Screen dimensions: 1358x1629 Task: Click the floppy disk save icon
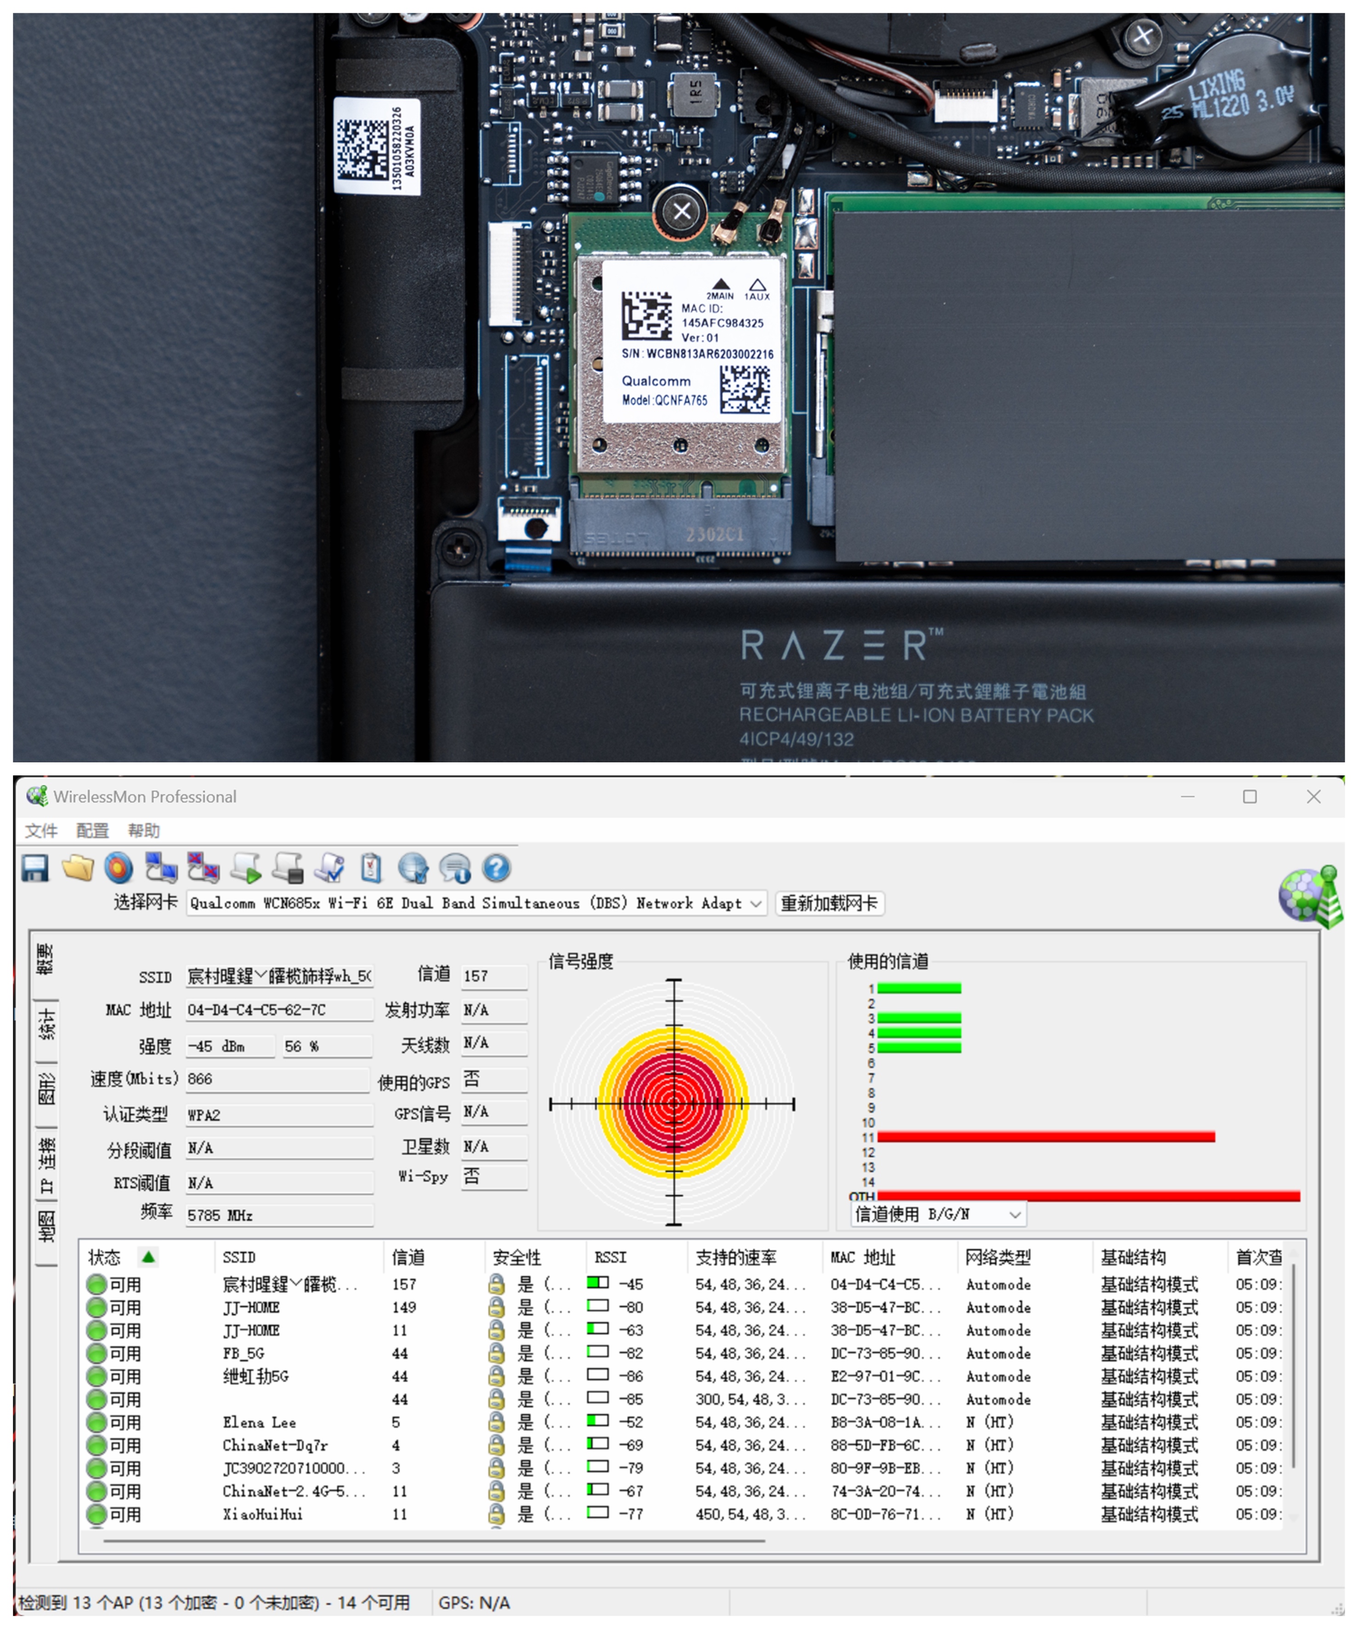35,869
